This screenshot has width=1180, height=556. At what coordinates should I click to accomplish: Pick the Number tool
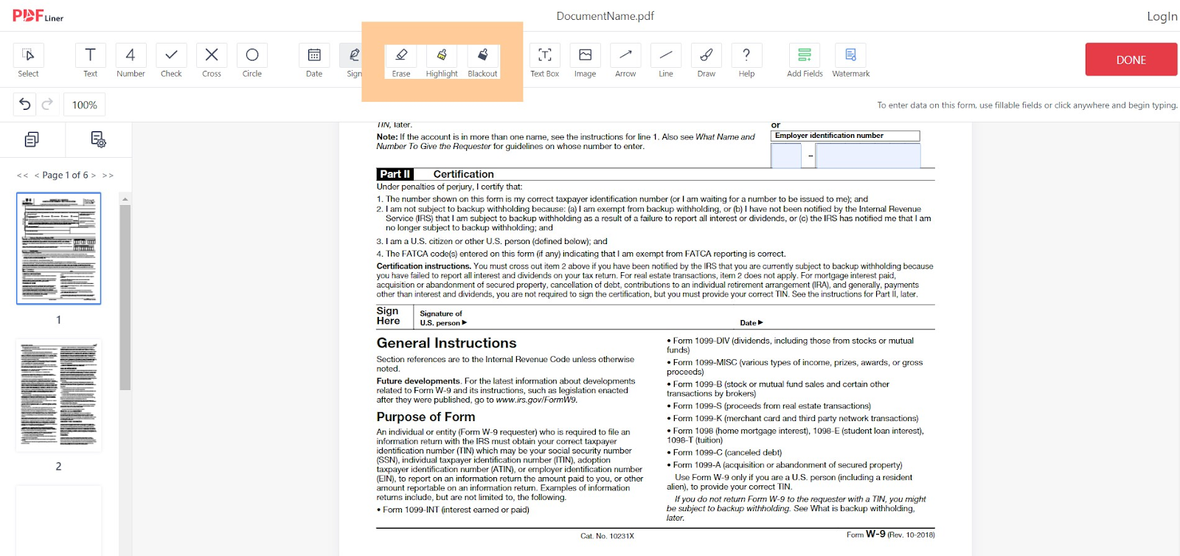(x=131, y=60)
